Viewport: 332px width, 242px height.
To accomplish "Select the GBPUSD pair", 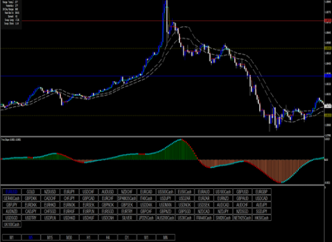I will (243, 192).
